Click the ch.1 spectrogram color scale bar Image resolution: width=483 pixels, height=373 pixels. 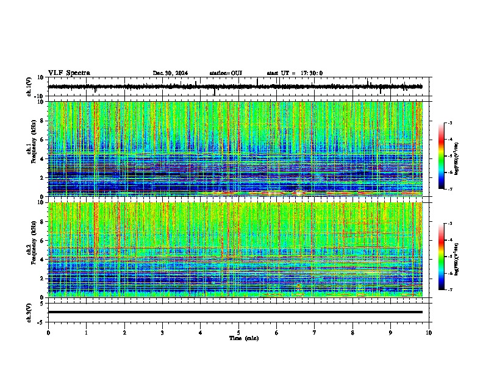coord(442,156)
